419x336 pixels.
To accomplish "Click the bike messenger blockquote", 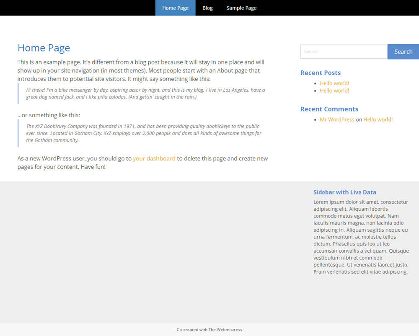I will tap(145, 93).
